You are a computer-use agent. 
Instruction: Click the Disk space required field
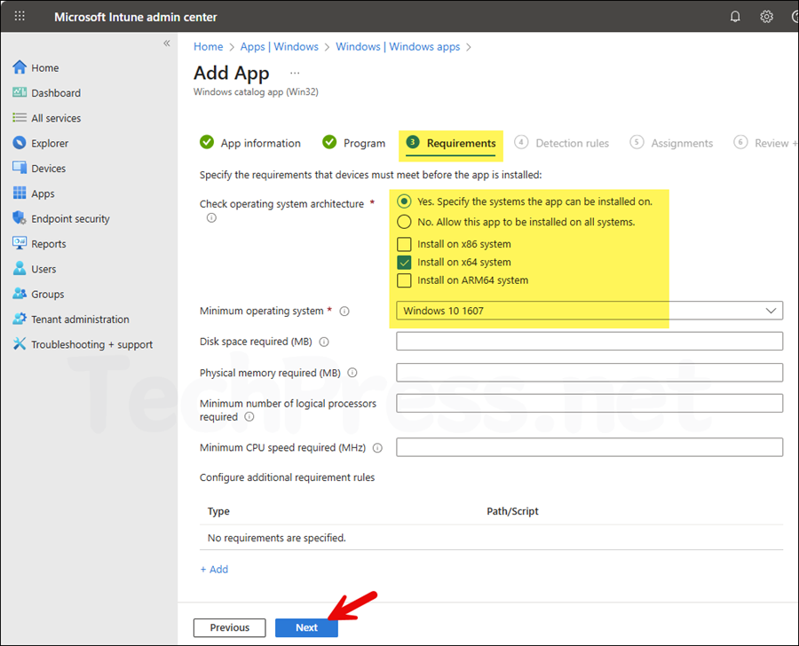point(589,342)
